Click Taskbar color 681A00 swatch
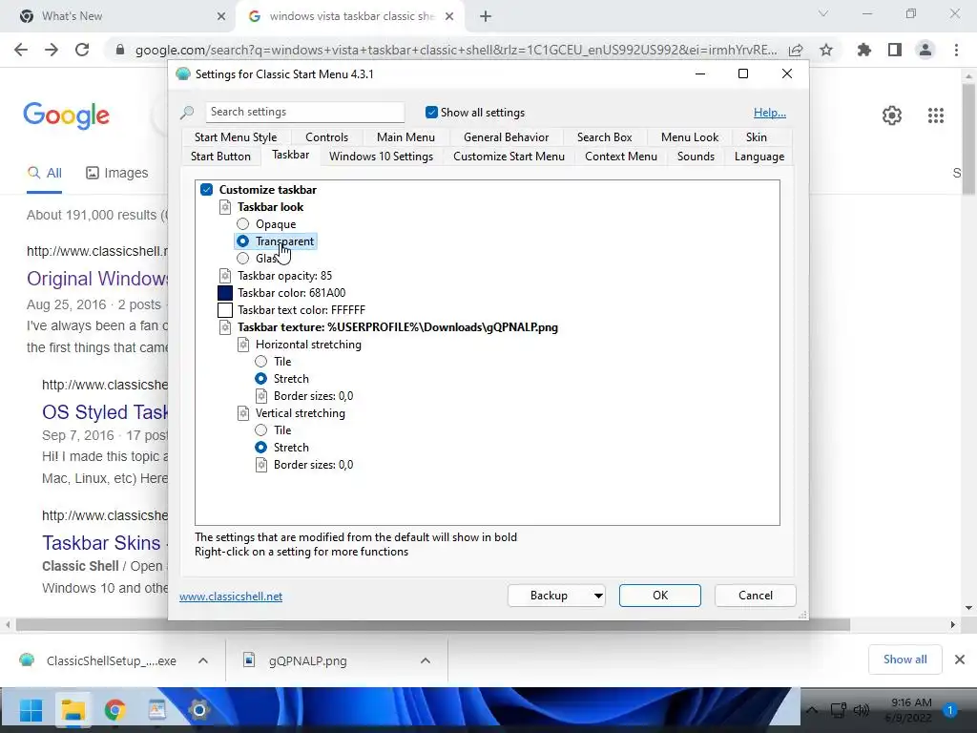This screenshot has width=977, height=733. (225, 293)
